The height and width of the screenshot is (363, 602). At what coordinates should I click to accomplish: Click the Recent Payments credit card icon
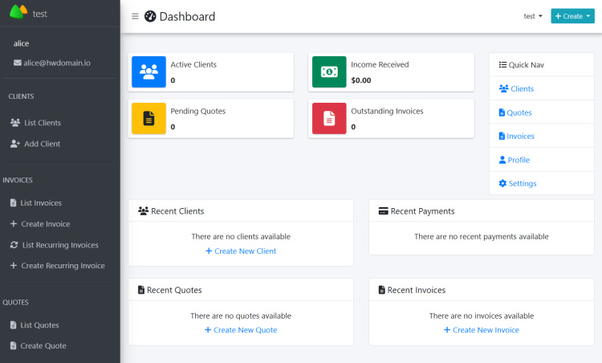coord(383,211)
